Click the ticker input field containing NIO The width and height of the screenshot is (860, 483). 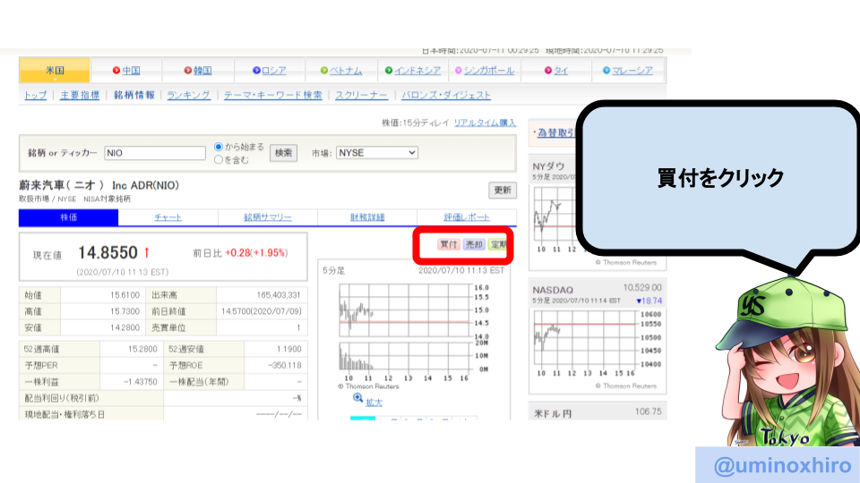coord(155,153)
